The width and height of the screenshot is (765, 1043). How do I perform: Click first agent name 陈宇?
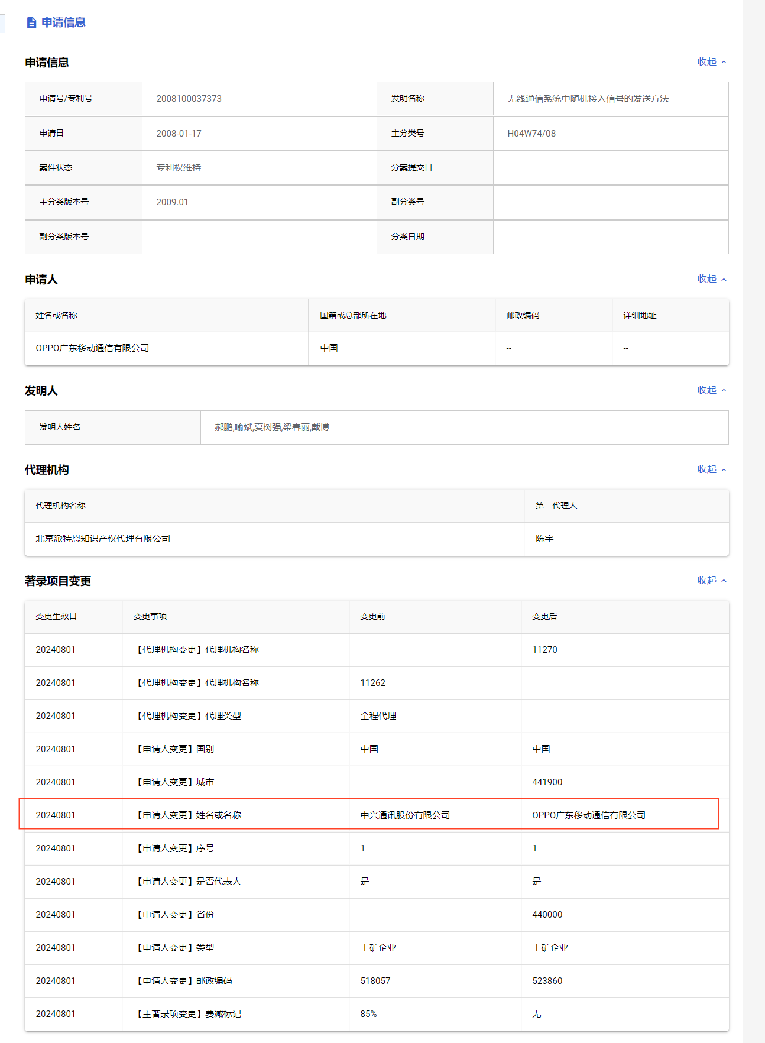click(544, 539)
